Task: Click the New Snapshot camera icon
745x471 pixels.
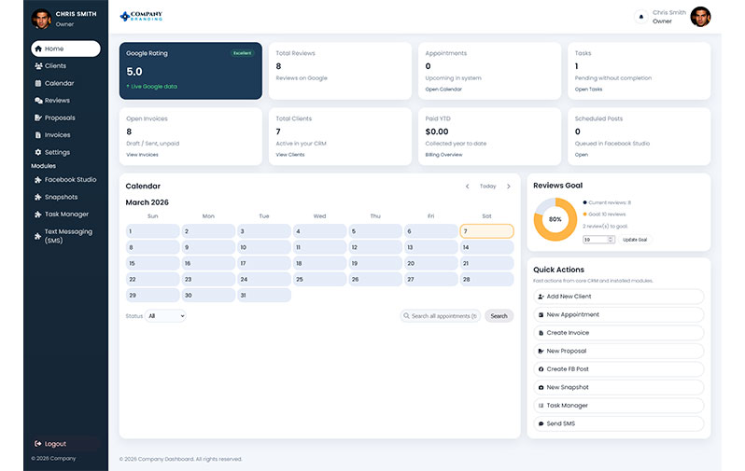Action: [x=541, y=387]
